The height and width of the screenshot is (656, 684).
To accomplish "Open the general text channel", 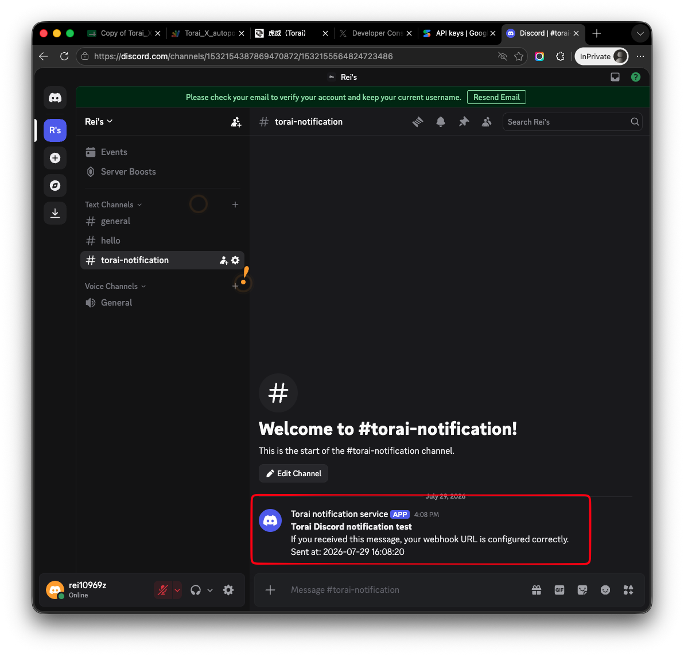I will click(162, 221).
